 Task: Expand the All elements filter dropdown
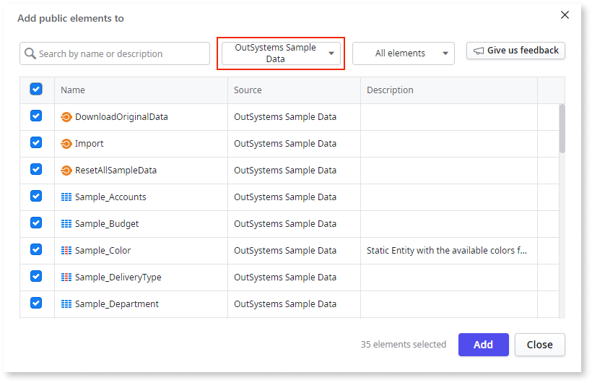[403, 53]
